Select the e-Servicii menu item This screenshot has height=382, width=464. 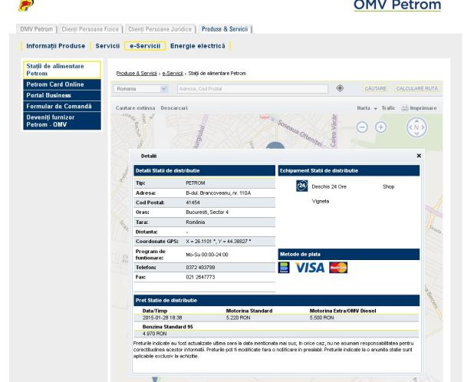145,46
